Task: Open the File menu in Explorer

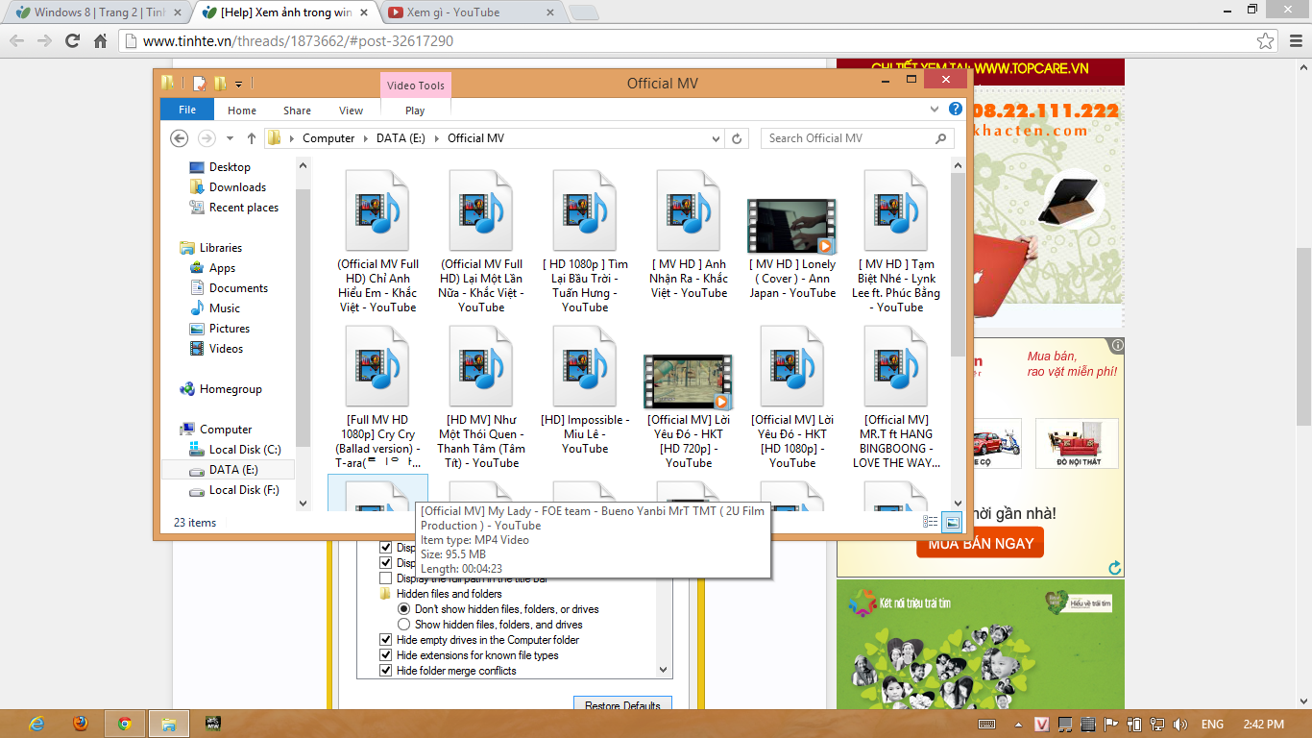Action: (x=187, y=110)
